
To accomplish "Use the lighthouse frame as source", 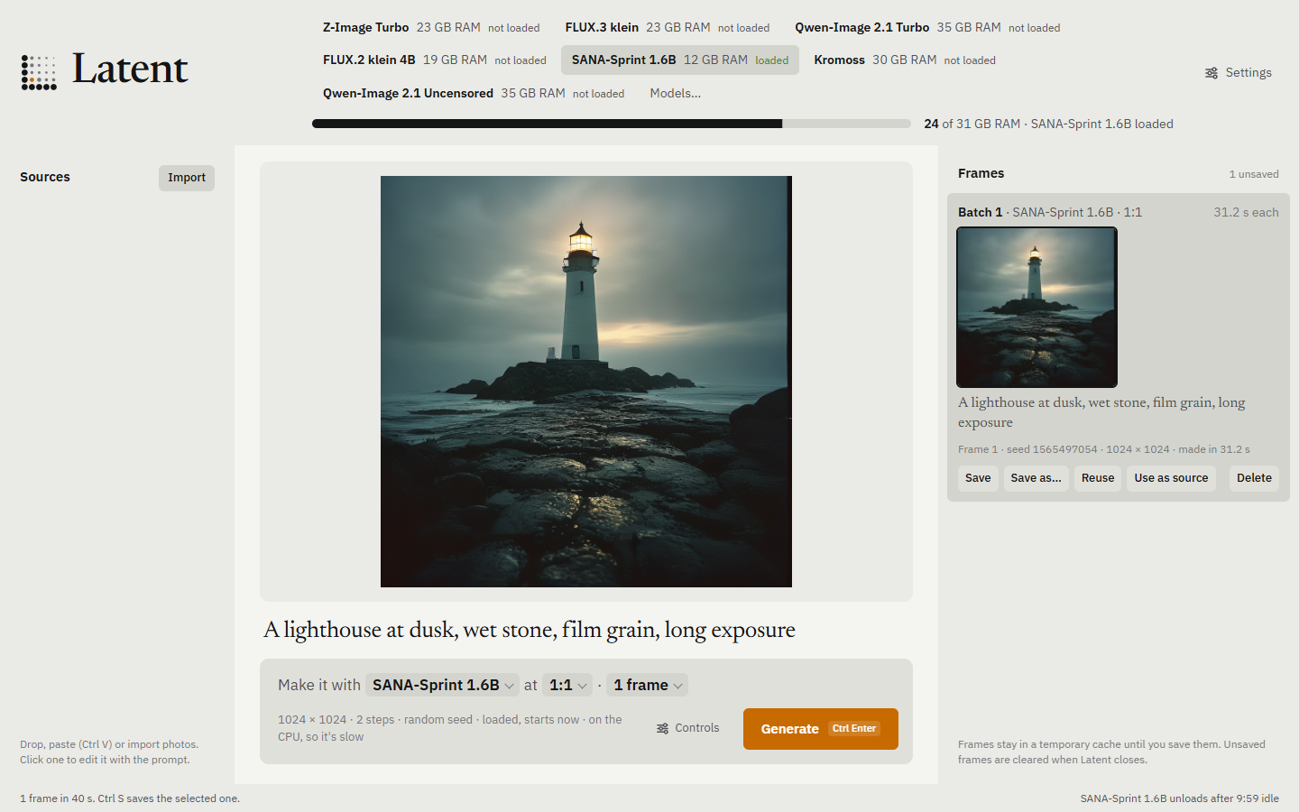I will click(x=1171, y=478).
